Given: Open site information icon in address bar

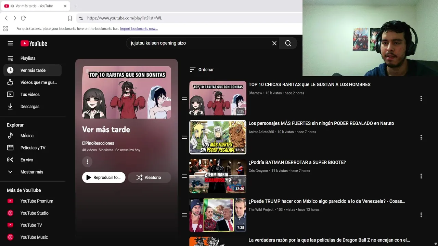Looking at the screenshot, I should click(81, 18).
